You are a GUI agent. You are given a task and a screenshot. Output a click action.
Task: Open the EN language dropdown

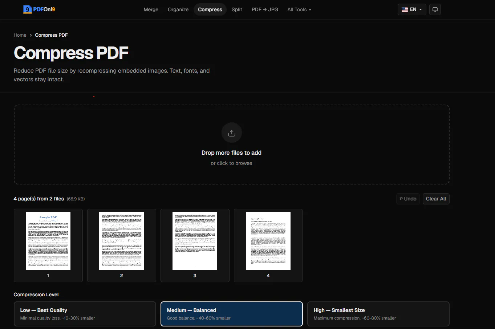tap(412, 9)
